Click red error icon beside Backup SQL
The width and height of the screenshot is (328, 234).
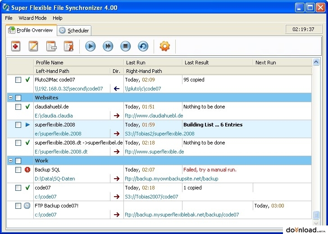[27, 170]
